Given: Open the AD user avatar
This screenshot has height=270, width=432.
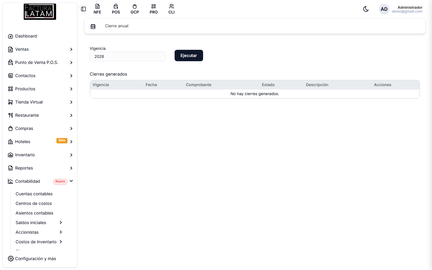Looking at the screenshot, I should pyautogui.click(x=384, y=9).
